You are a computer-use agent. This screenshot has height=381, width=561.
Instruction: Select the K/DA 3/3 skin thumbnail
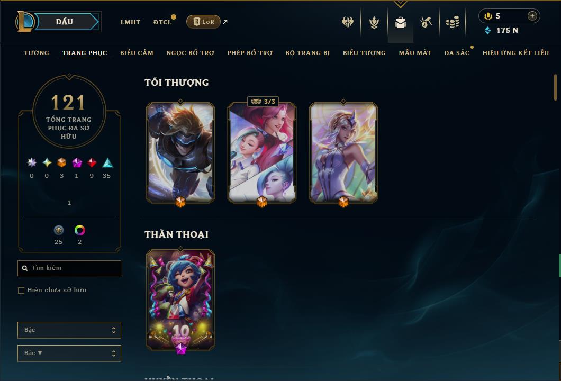click(262, 153)
